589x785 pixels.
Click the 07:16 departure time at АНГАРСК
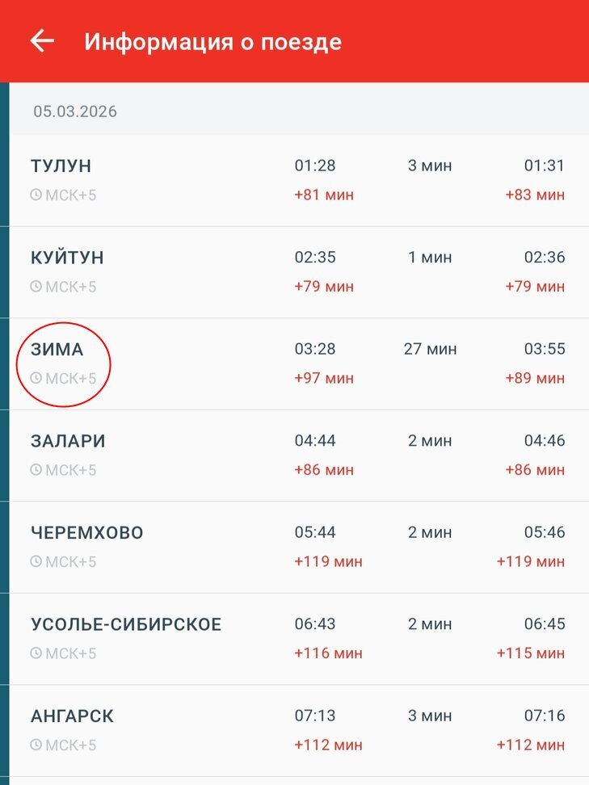point(544,716)
